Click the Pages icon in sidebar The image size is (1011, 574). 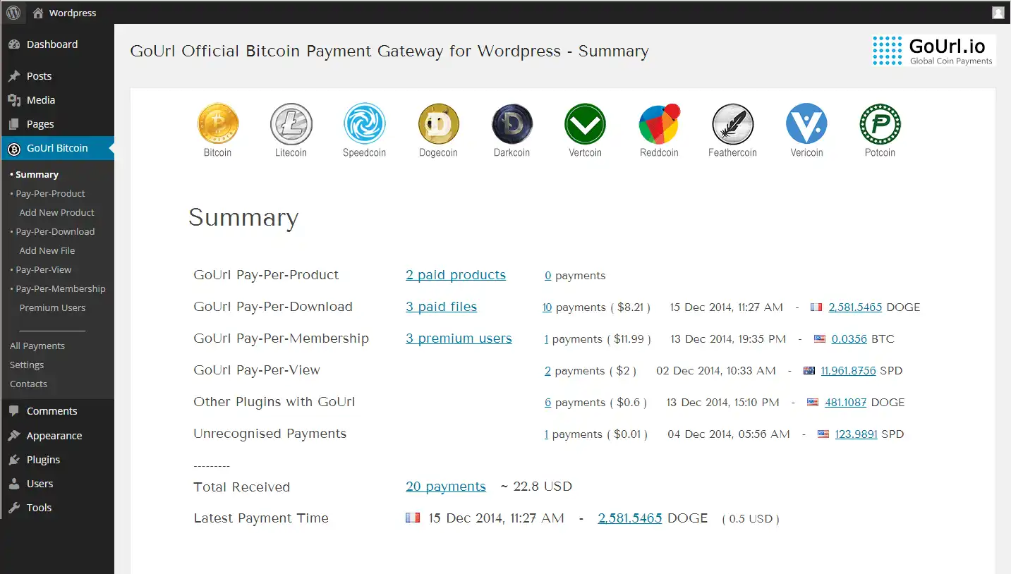tap(14, 124)
